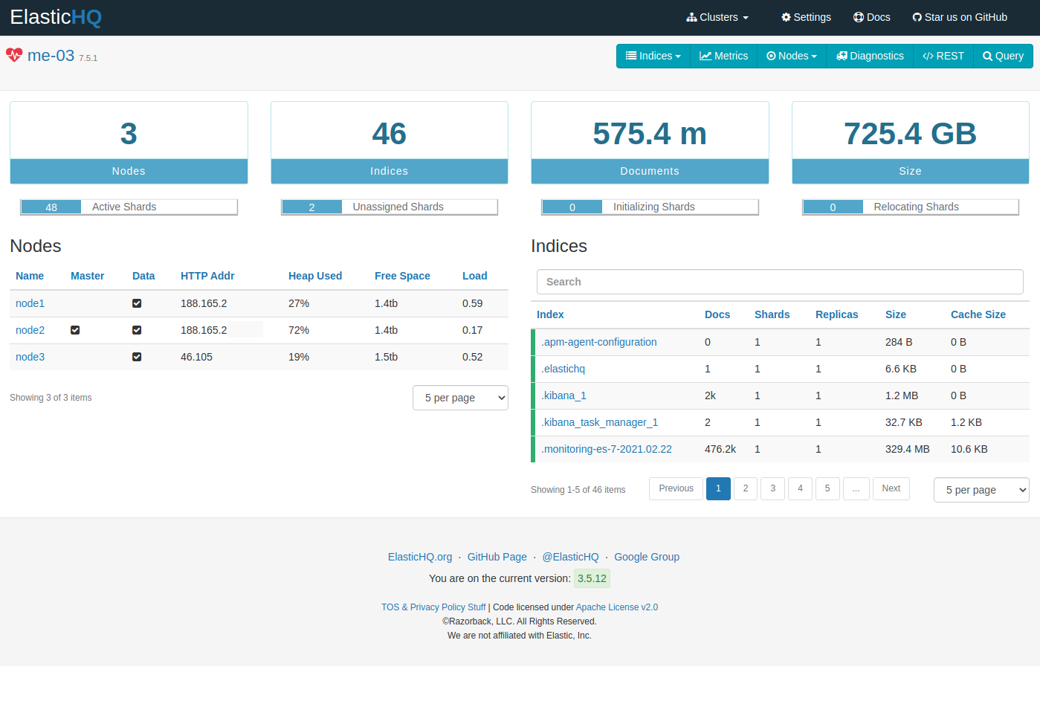Viewport: 1040px width, 701px height.
Task: Click node2 Data checkbox
Action: 137,330
